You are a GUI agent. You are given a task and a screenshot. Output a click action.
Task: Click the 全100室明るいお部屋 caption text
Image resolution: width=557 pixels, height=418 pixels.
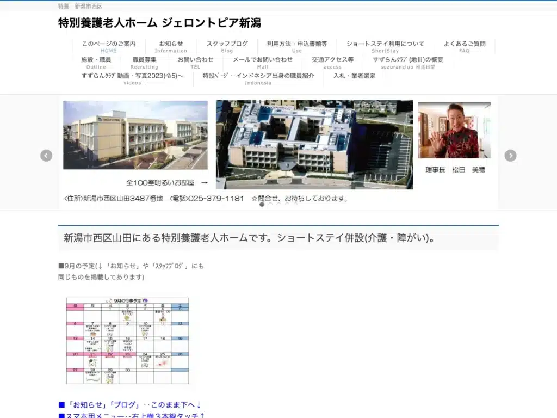point(160,183)
